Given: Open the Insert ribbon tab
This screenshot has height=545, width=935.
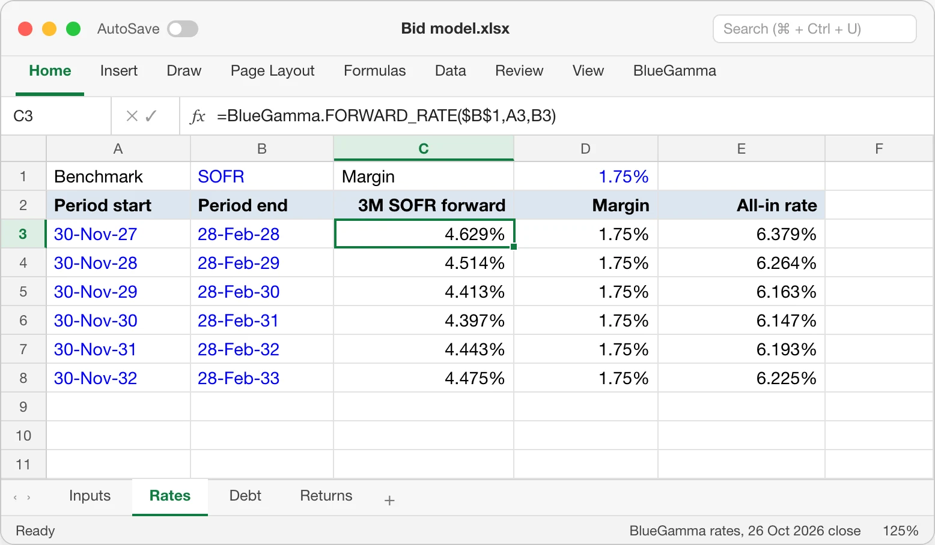Looking at the screenshot, I should coord(119,71).
